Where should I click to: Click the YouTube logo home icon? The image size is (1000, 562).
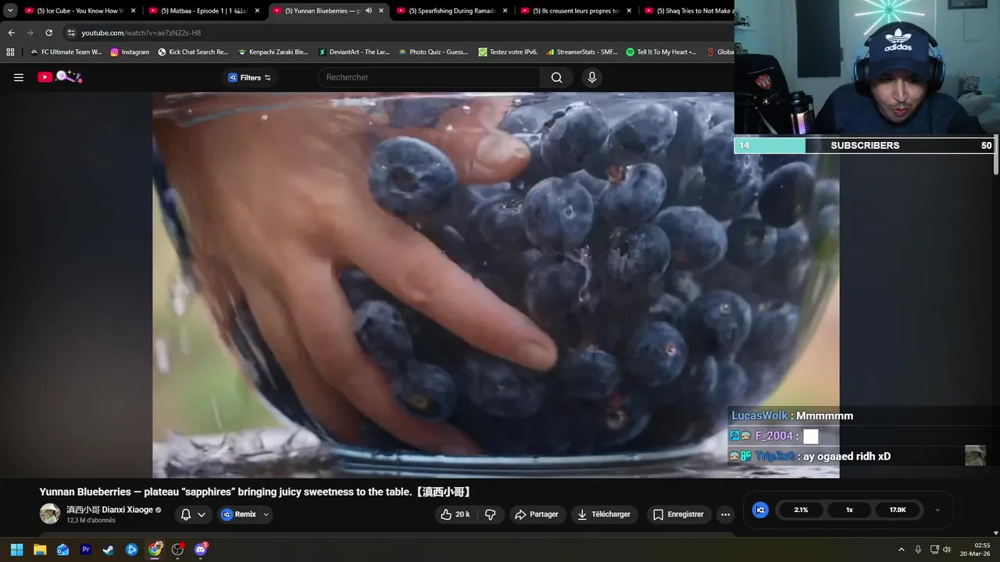45,77
